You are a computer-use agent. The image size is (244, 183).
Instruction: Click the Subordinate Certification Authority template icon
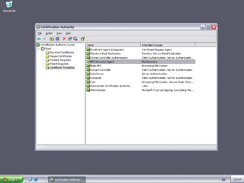point(88,86)
